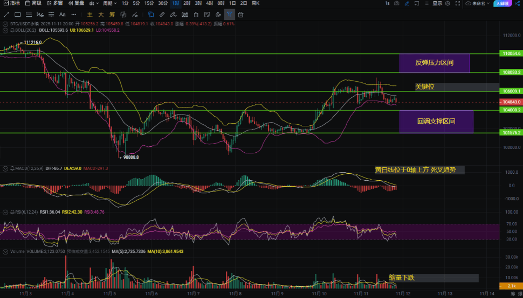Pick the text annotation tool
This screenshot has width=523, height=298.
(x=62, y=15)
